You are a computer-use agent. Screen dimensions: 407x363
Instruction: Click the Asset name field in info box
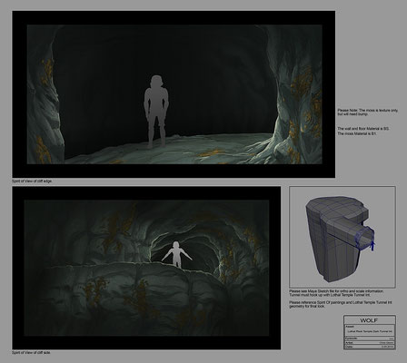pyautogui.click(x=370, y=331)
